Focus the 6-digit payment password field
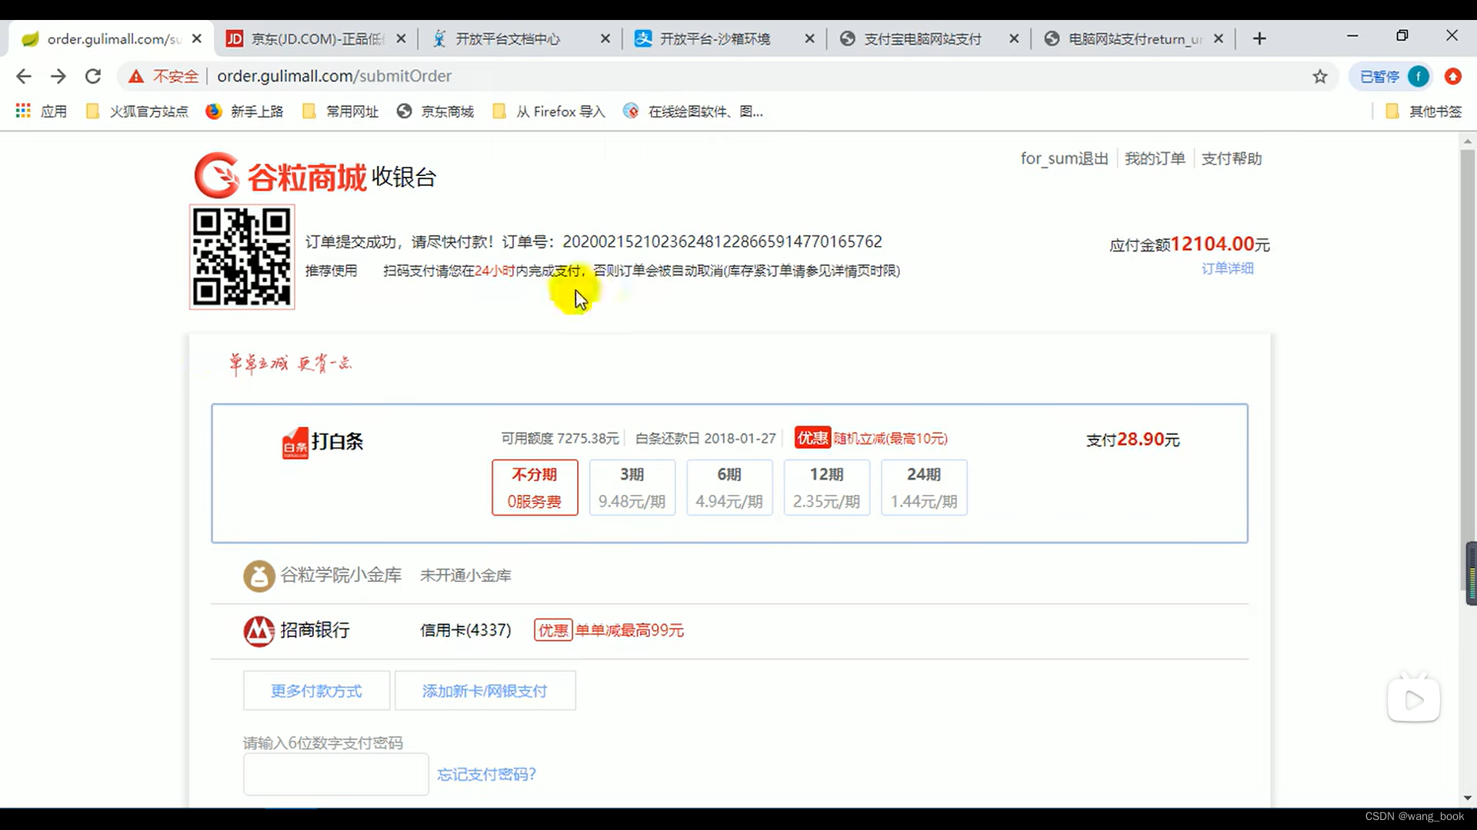The height and width of the screenshot is (830, 1477). click(335, 775)
